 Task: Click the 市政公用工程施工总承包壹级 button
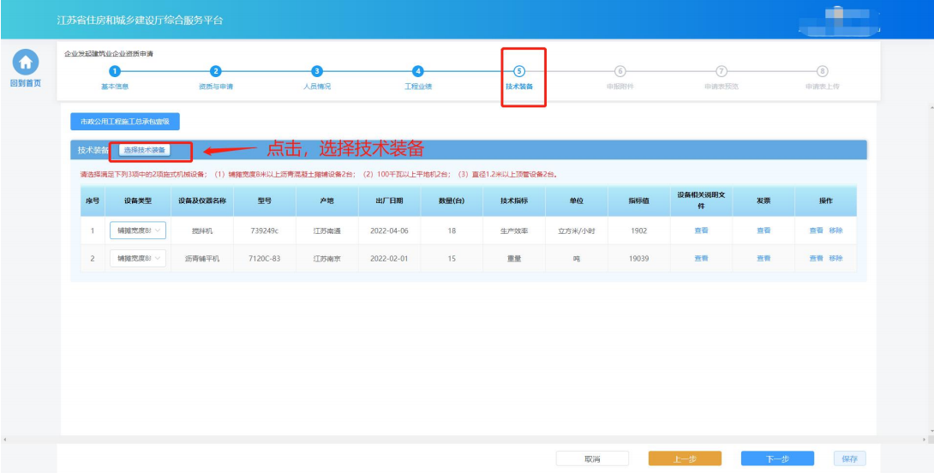[125, 121]
